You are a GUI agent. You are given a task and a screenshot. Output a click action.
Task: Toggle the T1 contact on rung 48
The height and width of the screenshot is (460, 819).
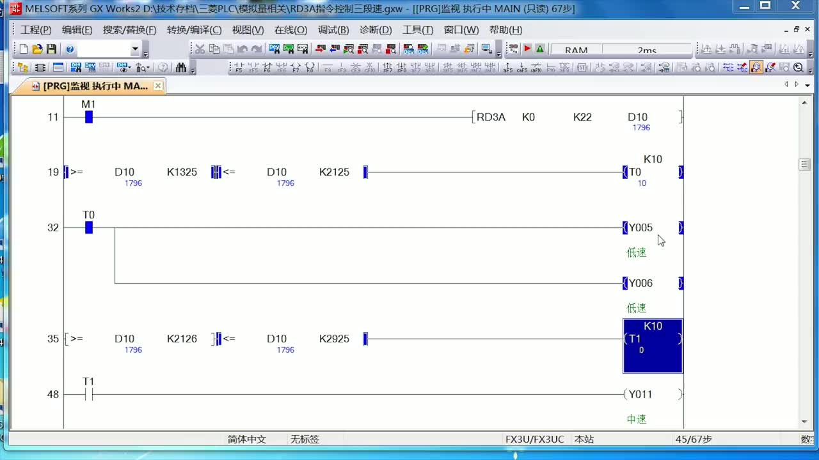pyautogui.click(x=88, y=394)
